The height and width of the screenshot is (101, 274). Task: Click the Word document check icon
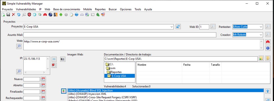click(x=87, y=15)
